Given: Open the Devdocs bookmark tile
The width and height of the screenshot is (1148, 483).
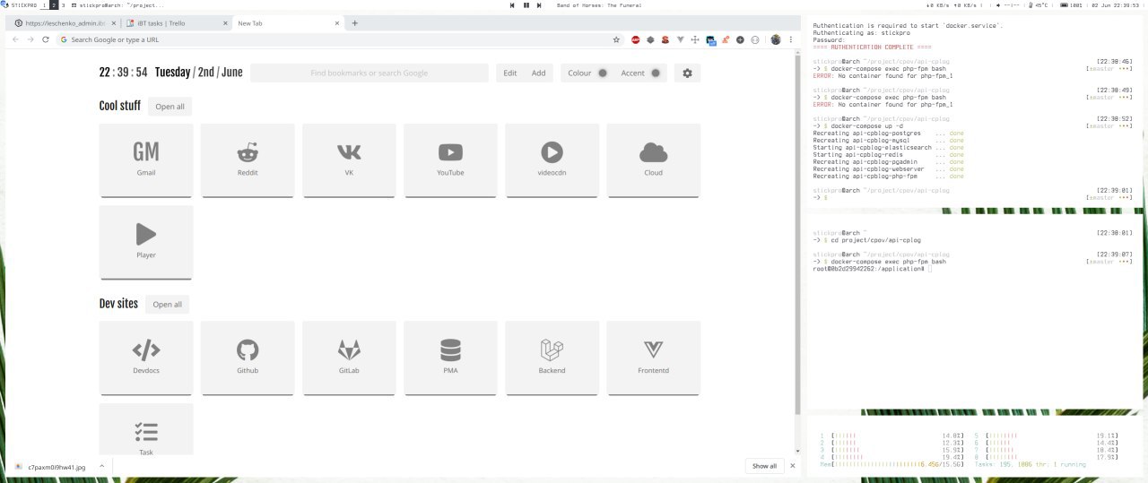Looking at the screenshot, I should (x=146, y=357).
